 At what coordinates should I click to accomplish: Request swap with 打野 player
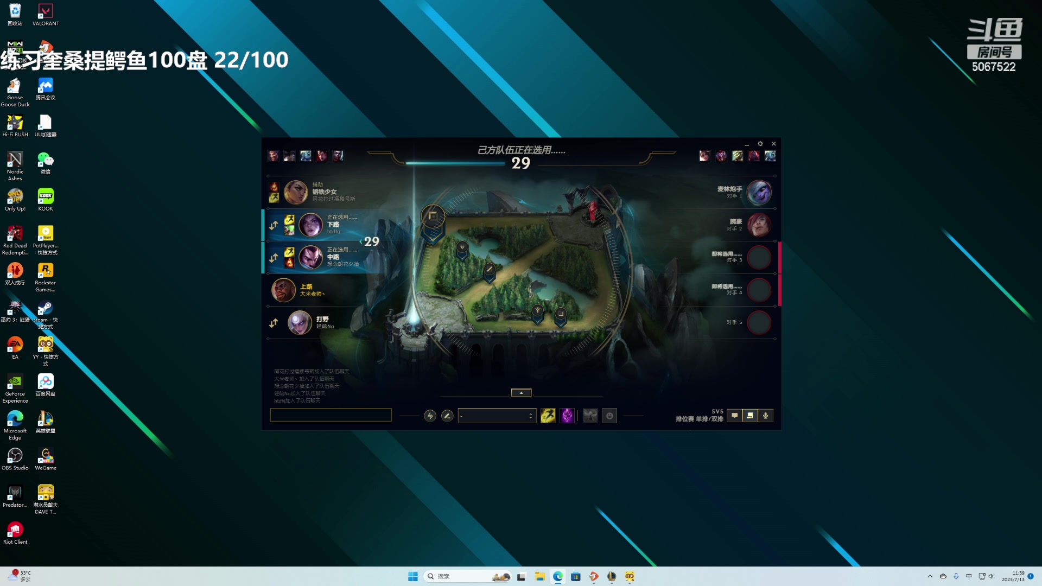tap(274, 323)
